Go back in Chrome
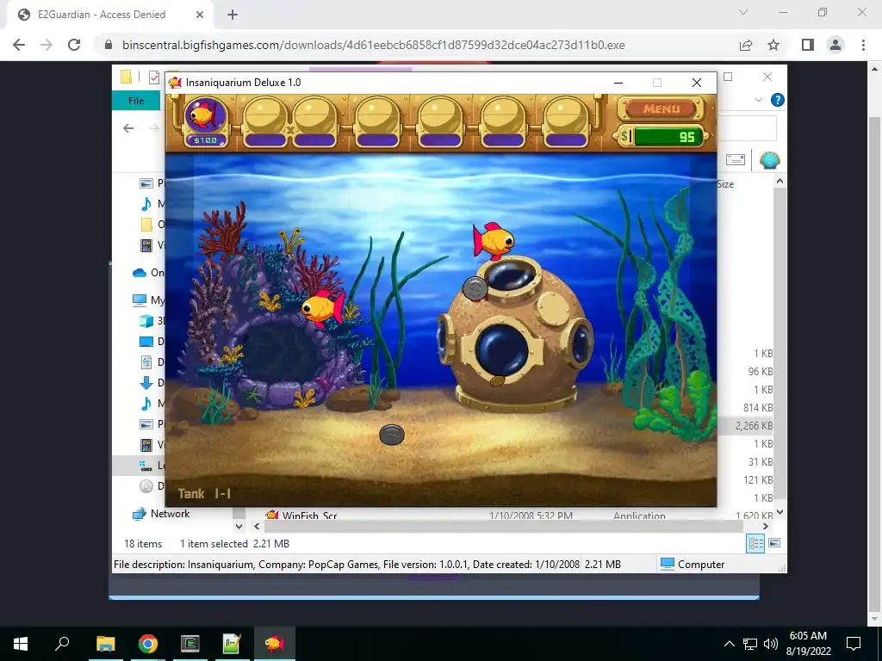This screenshot has width=882, height=661. (19, 45)
